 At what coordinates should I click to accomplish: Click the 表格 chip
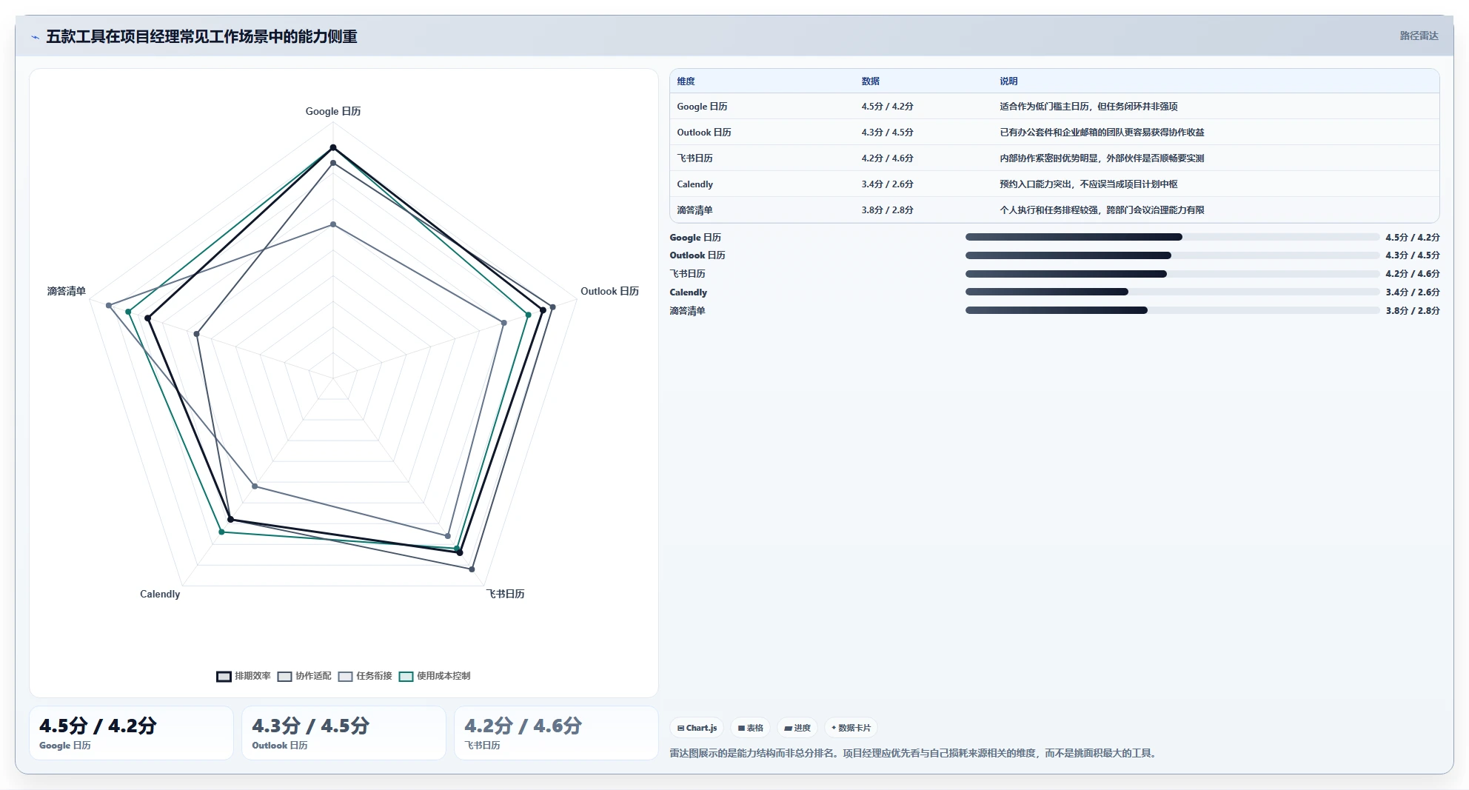[750, 728]
